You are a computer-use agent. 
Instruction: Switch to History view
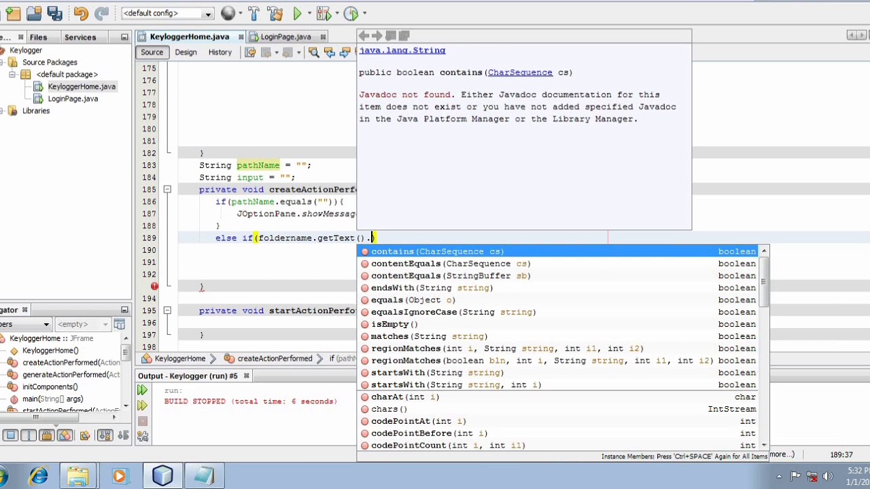tap(220, 52)
